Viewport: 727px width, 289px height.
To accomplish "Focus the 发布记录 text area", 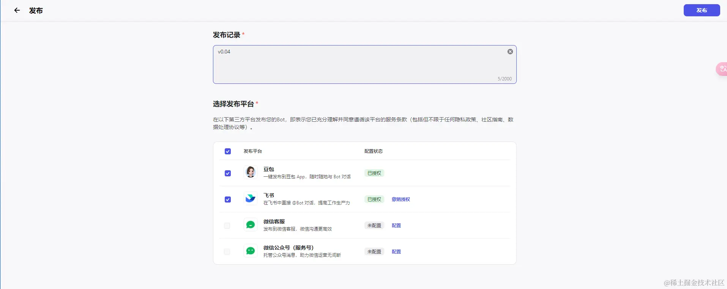I will click(364, 64).
